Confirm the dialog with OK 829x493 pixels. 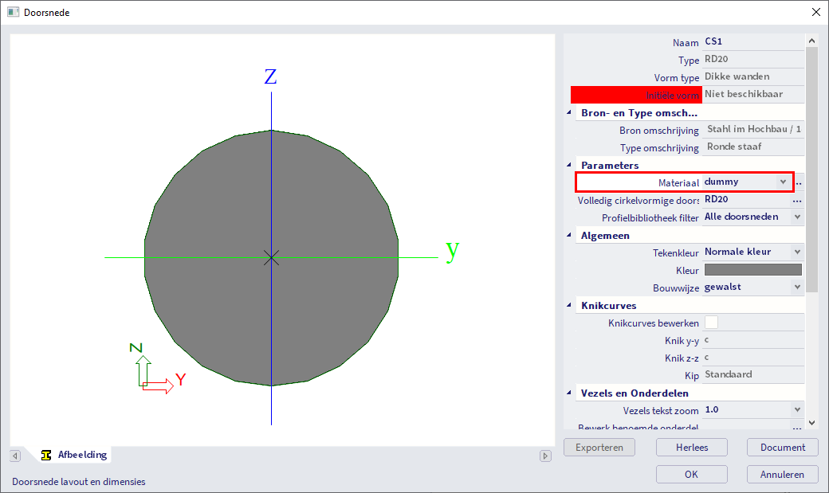[x=691, y=474]
